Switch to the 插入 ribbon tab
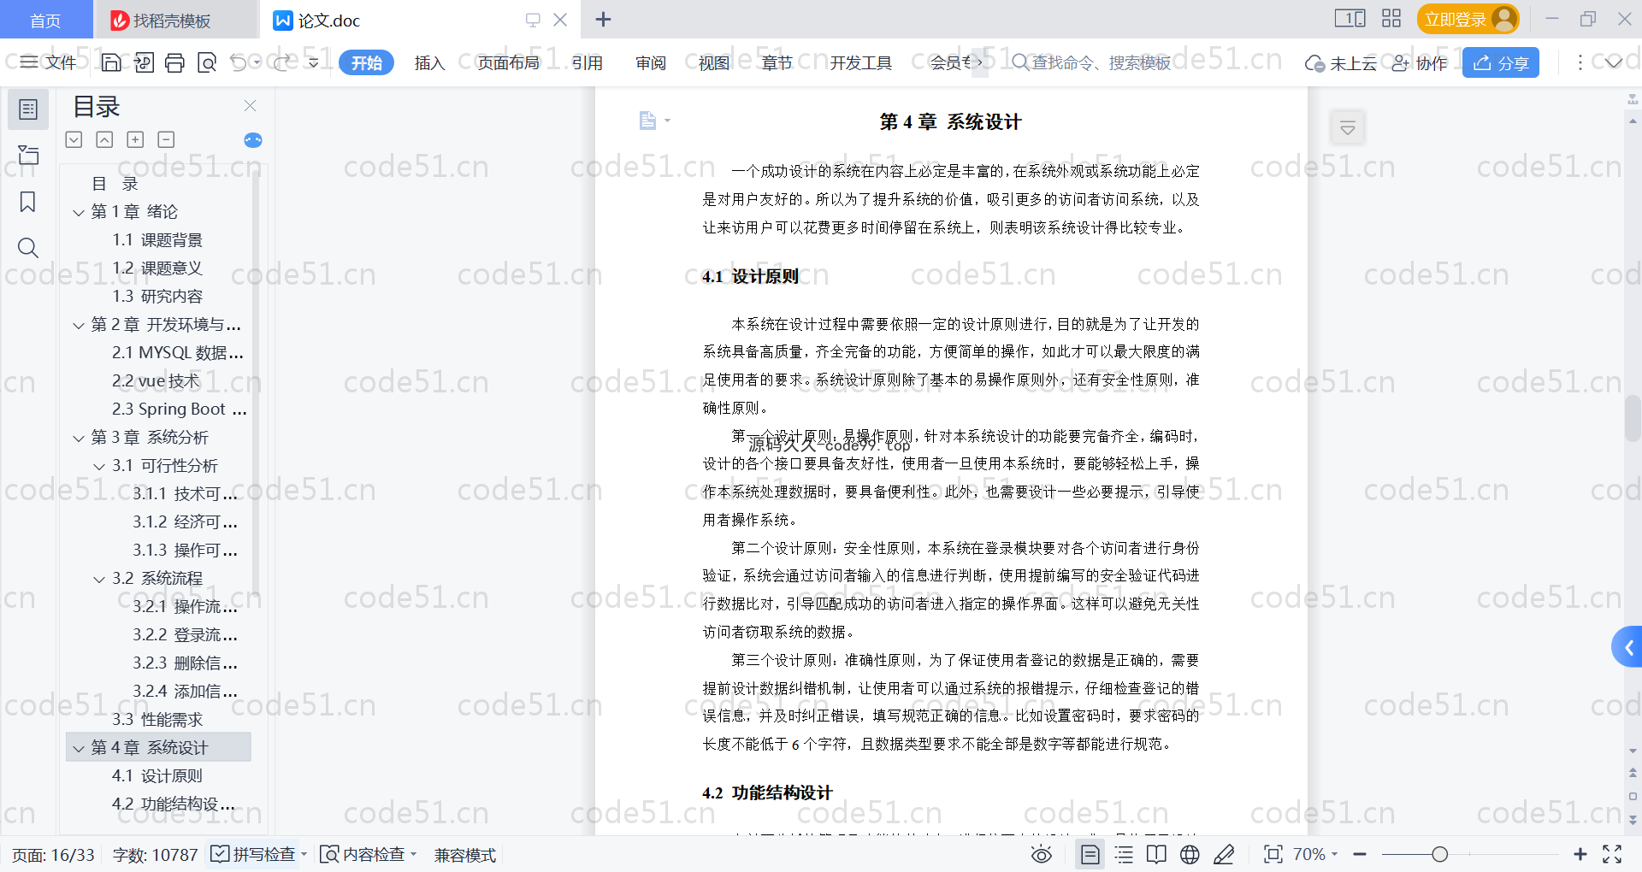 tap(429, 62)
